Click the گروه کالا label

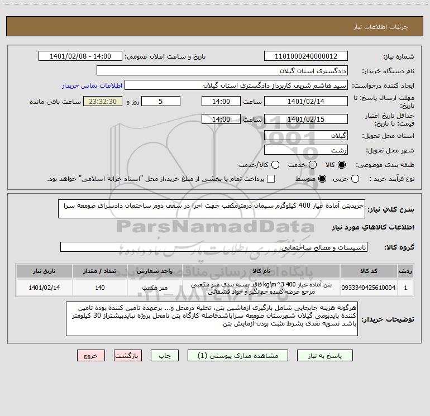[399, 247]
